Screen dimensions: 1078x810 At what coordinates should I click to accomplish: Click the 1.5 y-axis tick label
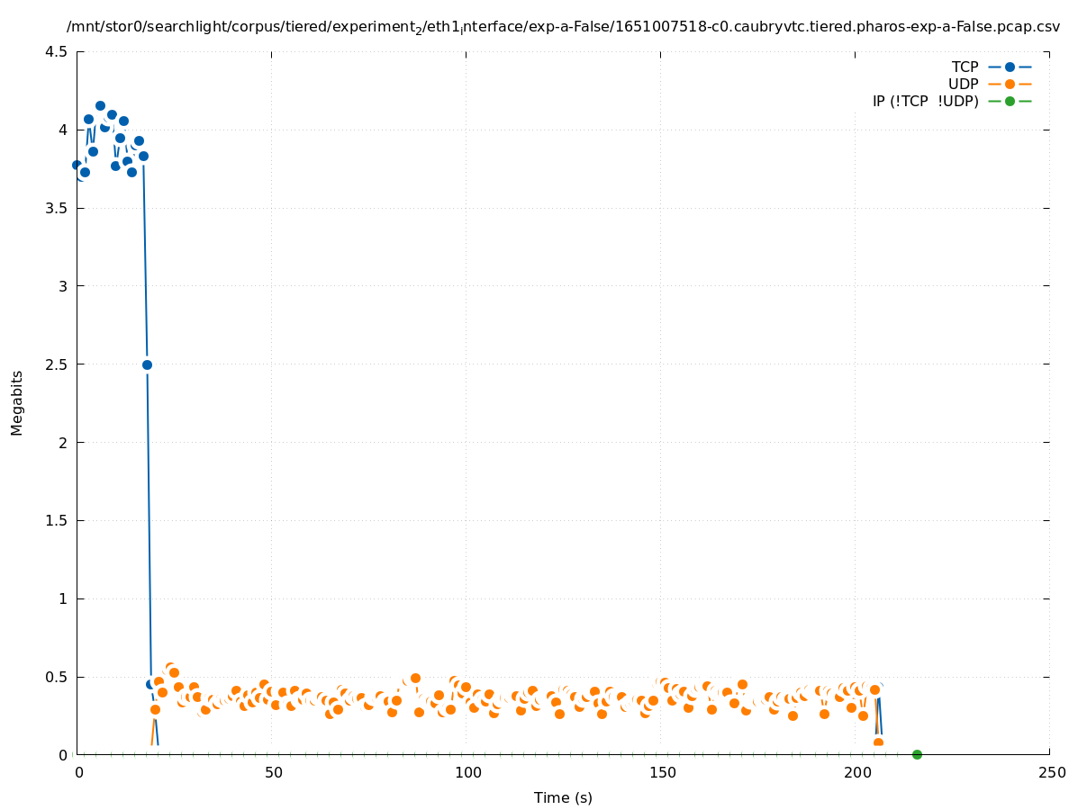tap(56, 520)
